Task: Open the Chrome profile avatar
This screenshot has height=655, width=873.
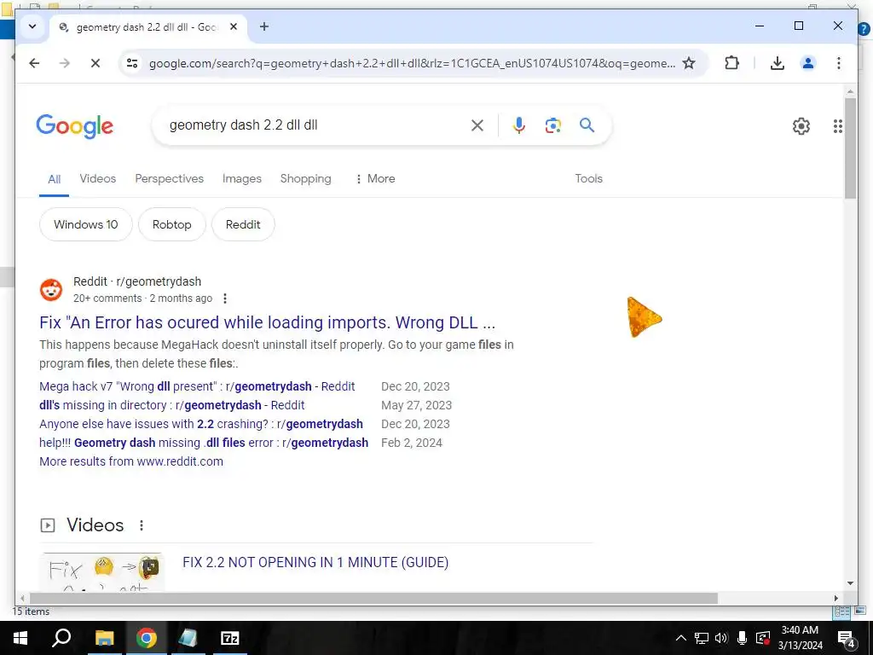Action: coord(808,63)
